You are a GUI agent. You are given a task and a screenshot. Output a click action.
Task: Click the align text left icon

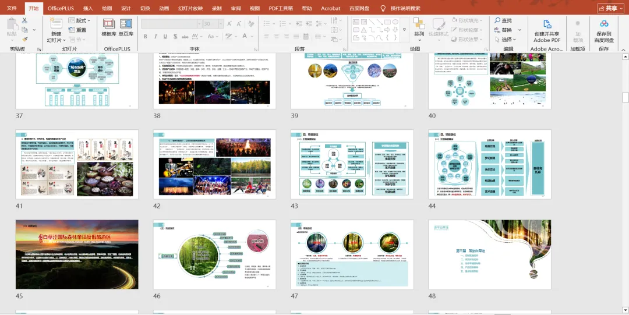coord(267,37)
